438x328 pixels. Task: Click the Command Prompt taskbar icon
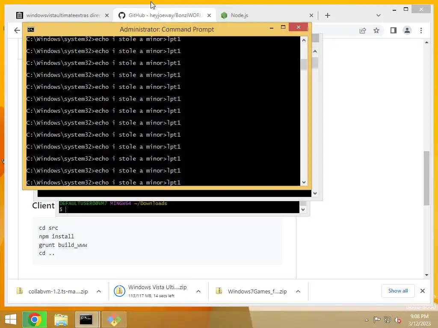pyautogui.click(x=86, y=319)
